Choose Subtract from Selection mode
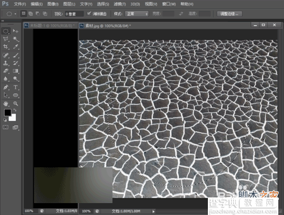 pyautogui.click(x=37, y=14)
